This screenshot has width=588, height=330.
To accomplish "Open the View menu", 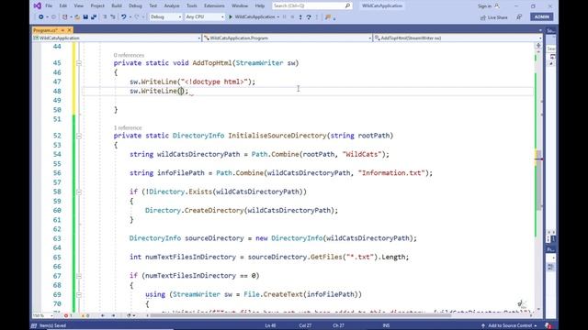I will tap(79, 6).
